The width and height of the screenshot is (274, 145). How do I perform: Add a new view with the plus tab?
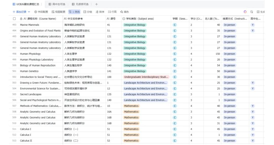[x=96, y=4]
